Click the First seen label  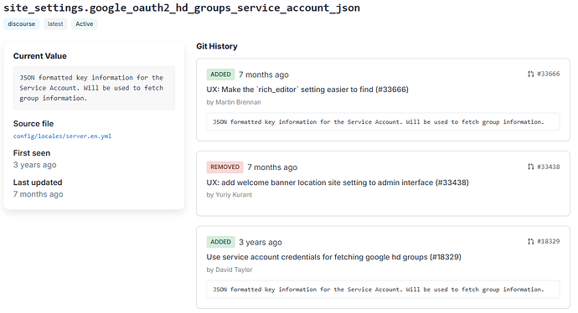pyautogui.click(x=32, y=153)
